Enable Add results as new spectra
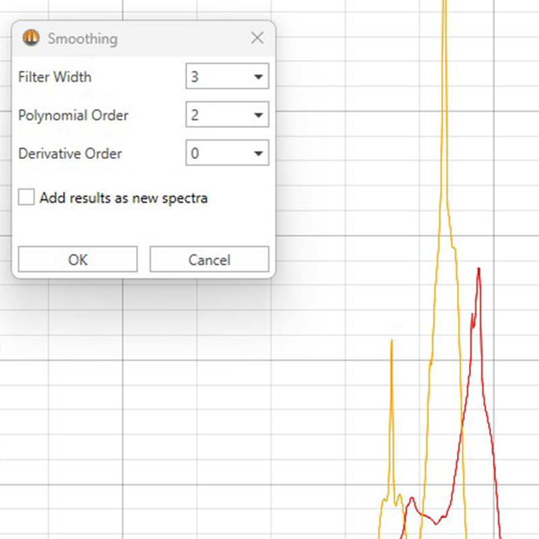 click(x=26, y=197)
